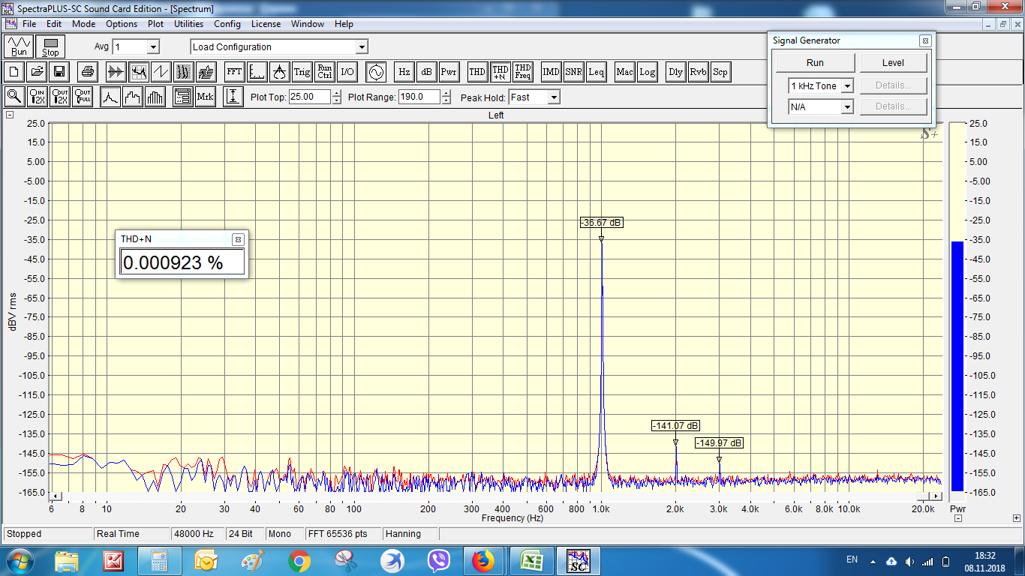Collapse the minus box under the Pwr bar
This screenshot has width=1025, height=576.
(x=958, y=518)
